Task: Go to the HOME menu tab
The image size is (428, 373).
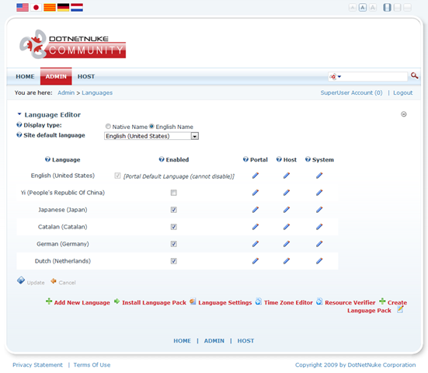Action: [x=25, y=76]
